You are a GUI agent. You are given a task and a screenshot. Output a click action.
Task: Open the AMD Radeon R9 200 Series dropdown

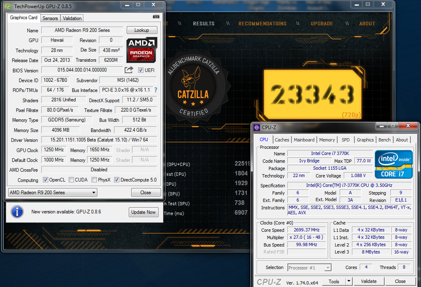(x=53, y=193)
